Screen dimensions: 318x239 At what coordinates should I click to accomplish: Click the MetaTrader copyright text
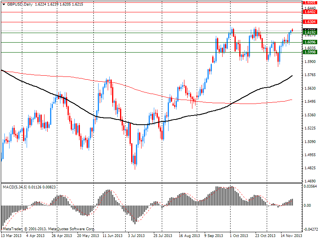48,229
